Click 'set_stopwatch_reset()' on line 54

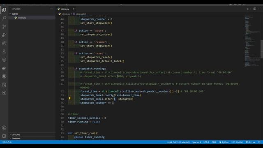96,57
